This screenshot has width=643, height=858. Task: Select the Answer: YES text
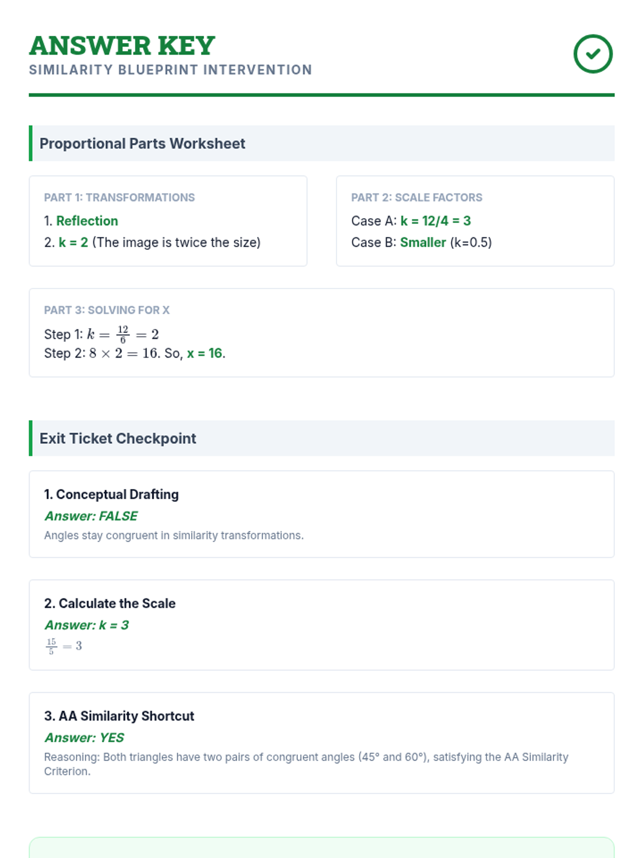[x=84, y=737]
